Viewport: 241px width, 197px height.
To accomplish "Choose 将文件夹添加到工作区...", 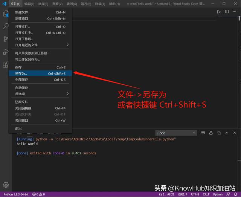I will (40, 53).
